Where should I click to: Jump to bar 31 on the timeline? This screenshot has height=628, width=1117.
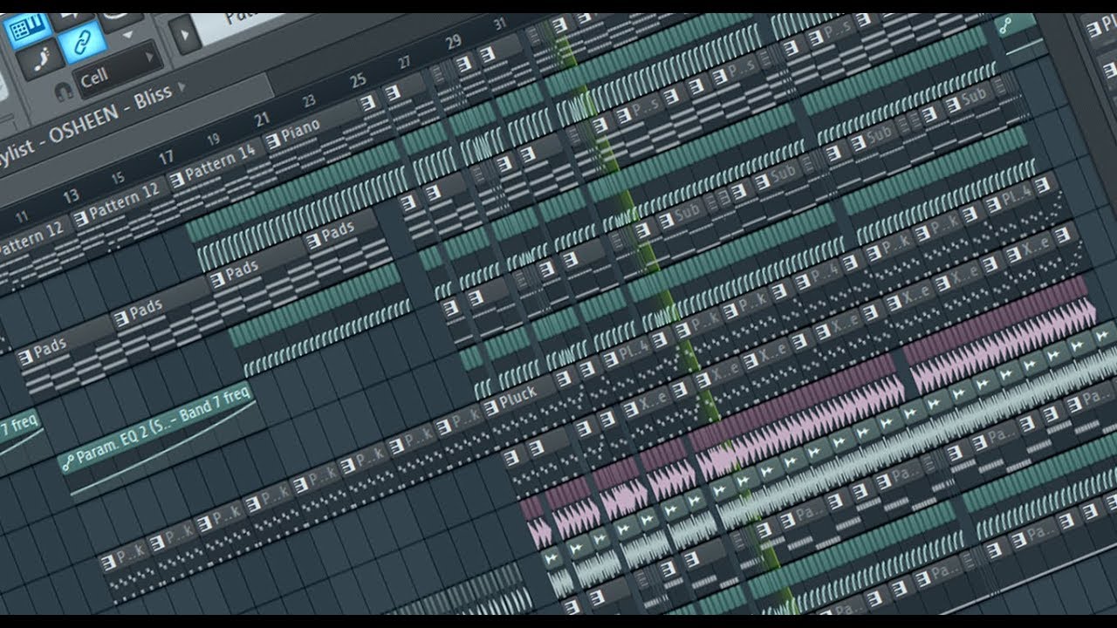click(x=499, y=24)
